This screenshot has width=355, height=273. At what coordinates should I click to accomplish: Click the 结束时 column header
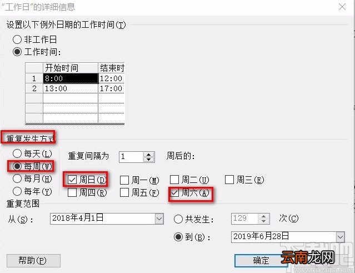click(x=112, y=68)
